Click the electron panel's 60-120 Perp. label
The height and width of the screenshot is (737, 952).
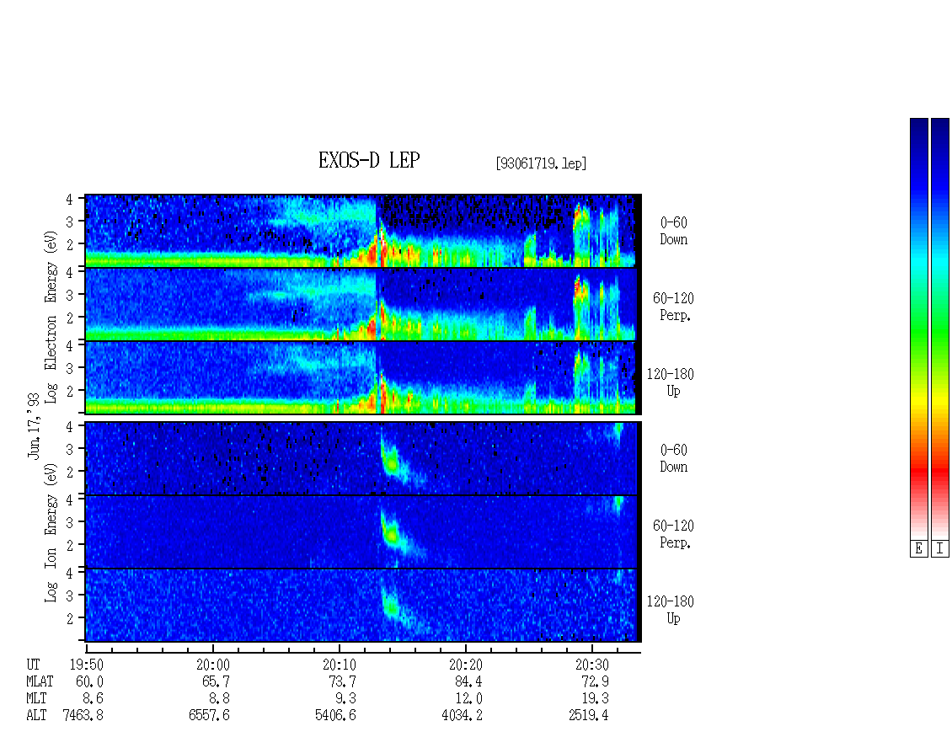coord(673,307)
